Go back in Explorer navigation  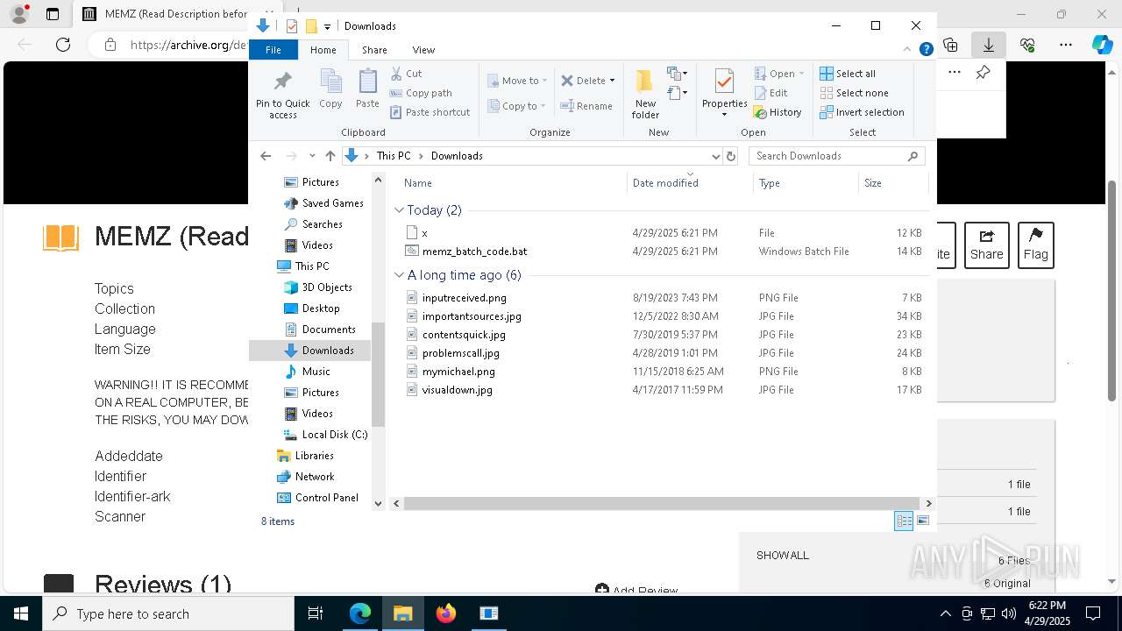[x=266, y=156]
